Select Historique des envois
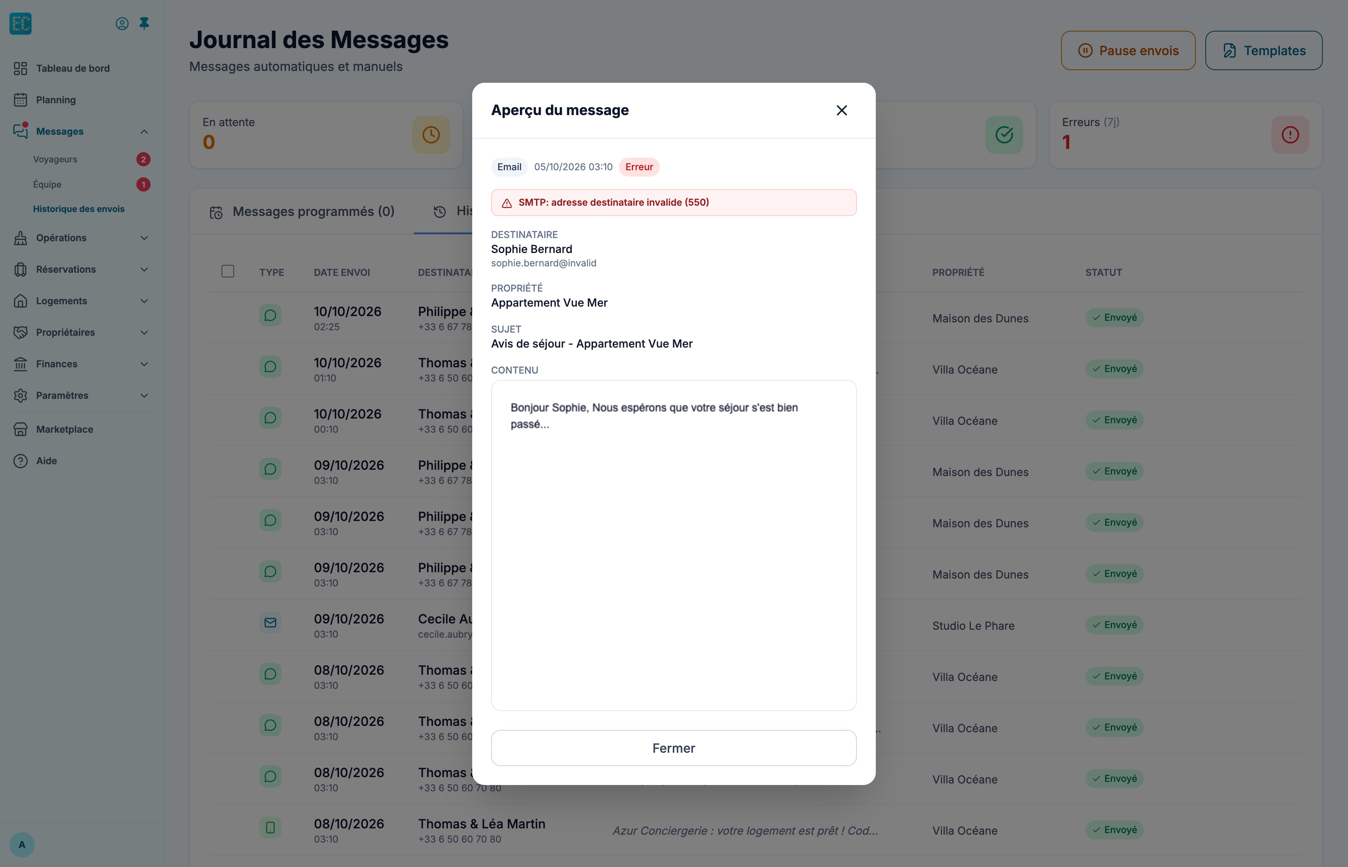 coord(79,209)
